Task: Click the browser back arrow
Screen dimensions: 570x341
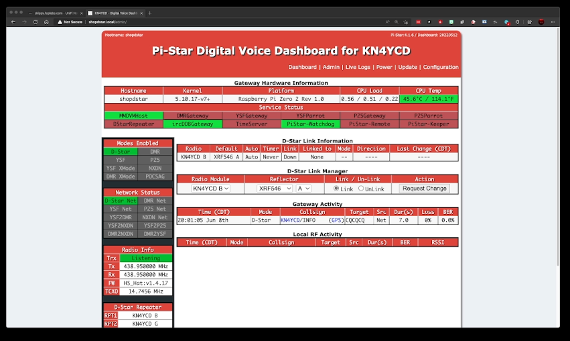Action: 13,21
